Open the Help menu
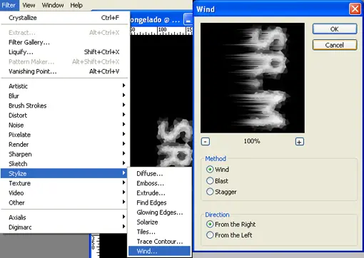Image resolution: width=364 pixels, height=258 pixels. [76, 5]
